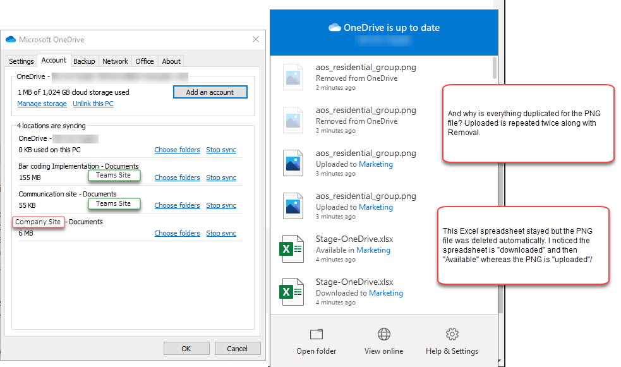Click the OneDrive cloud icon in dialog title
Screen dimensions: 621x367
[x=11, y=39]
